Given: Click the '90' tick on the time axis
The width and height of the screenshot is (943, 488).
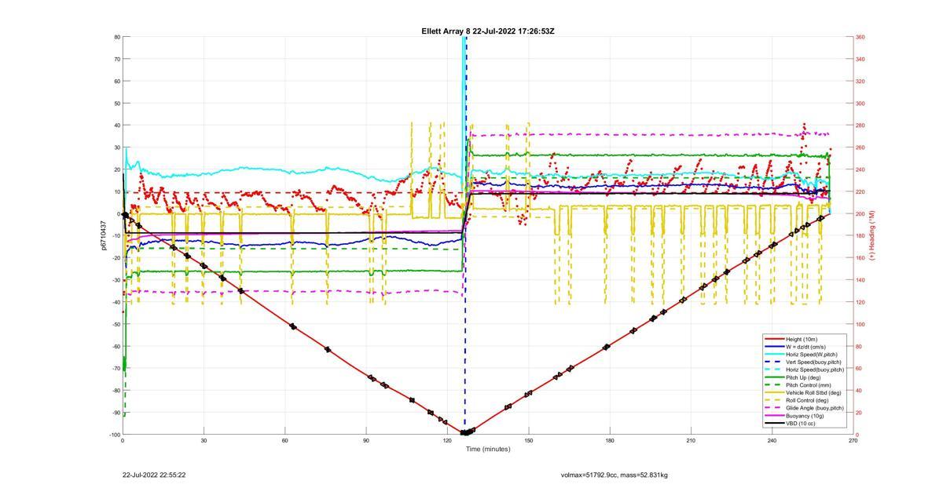Looking at the screenshot, I should tap(366, 441).
